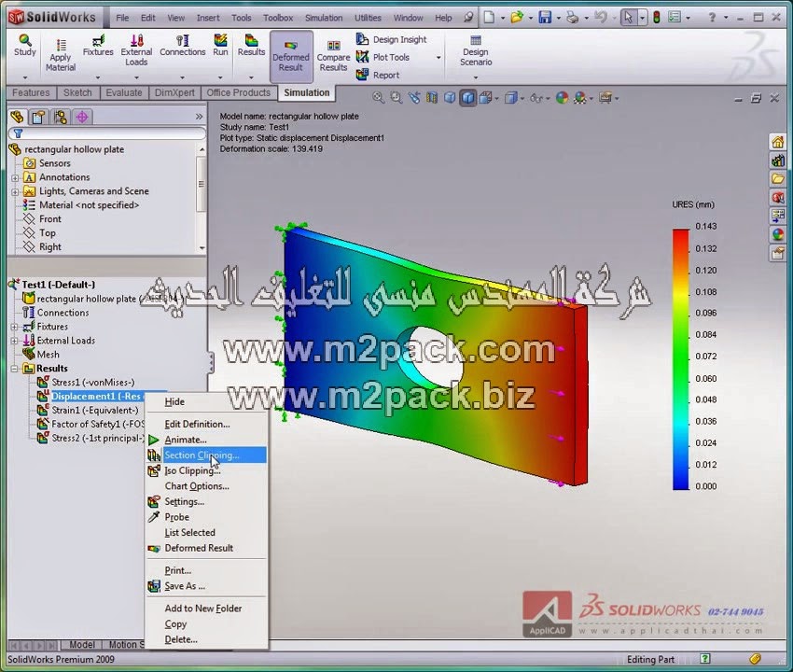Open the Fixtures tool
The height and width of the screenshot is (672, 793).
pos(98,46)
